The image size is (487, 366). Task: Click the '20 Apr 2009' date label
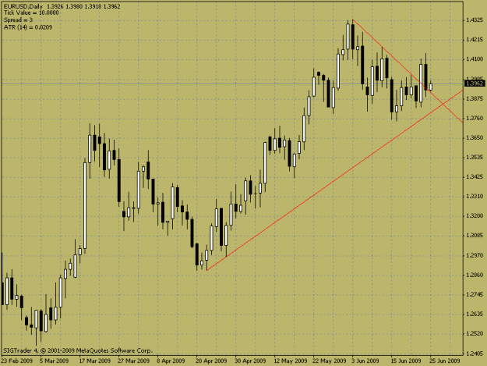[x=211, y=361]
